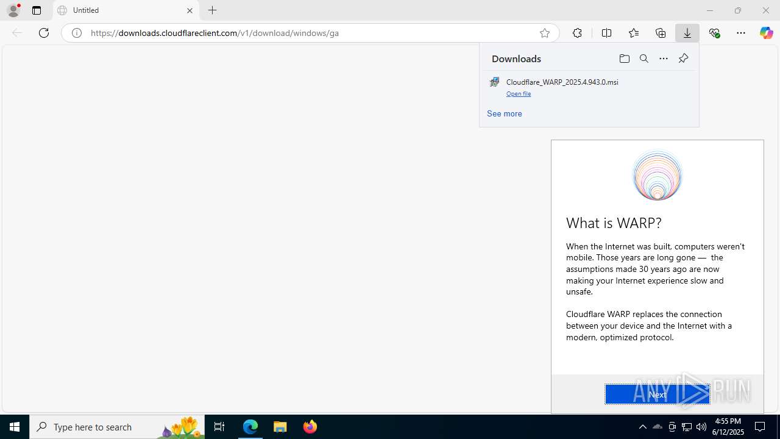Open the Extensions puzzle icon
This screenshot has height=439, width=780.
(577, 33)
